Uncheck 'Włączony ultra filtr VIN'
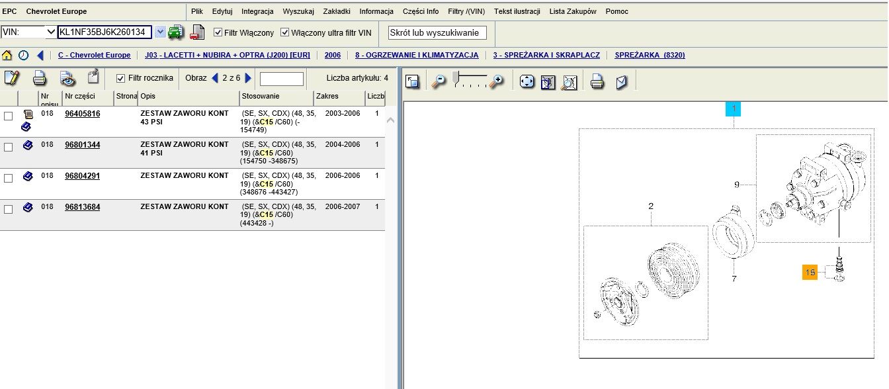Image resolution: width=889 pixels, height=389 pixels. (285, 32)
